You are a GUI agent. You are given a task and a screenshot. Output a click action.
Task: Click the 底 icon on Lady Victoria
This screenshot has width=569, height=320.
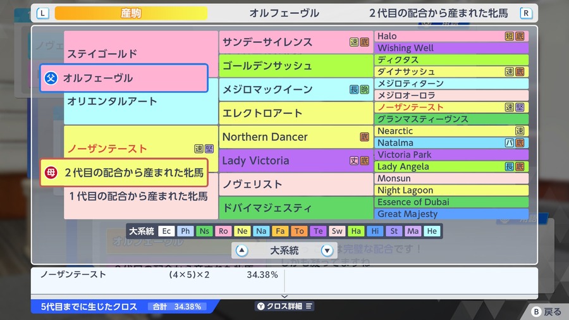[364, 161]
